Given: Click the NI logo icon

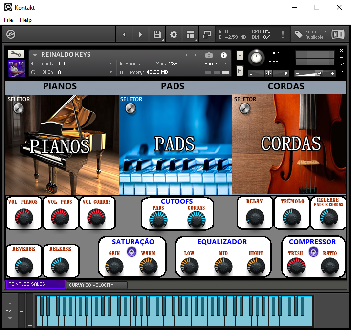Looking at the screenshot, I should coord(338,34).
